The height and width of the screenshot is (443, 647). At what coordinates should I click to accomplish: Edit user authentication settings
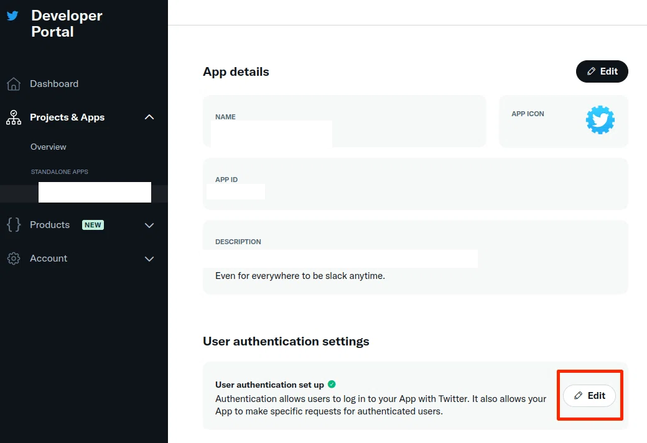pyautogui.click(x=589, y=396)
